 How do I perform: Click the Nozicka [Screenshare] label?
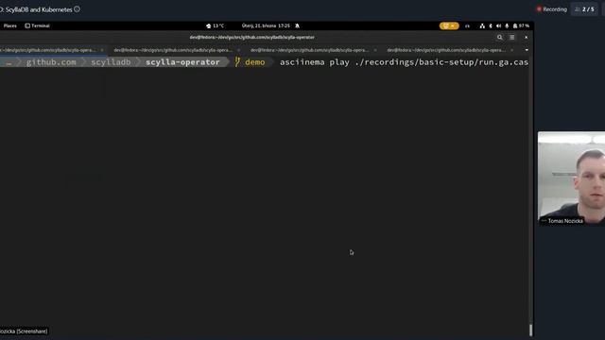(x=24, y=331)
